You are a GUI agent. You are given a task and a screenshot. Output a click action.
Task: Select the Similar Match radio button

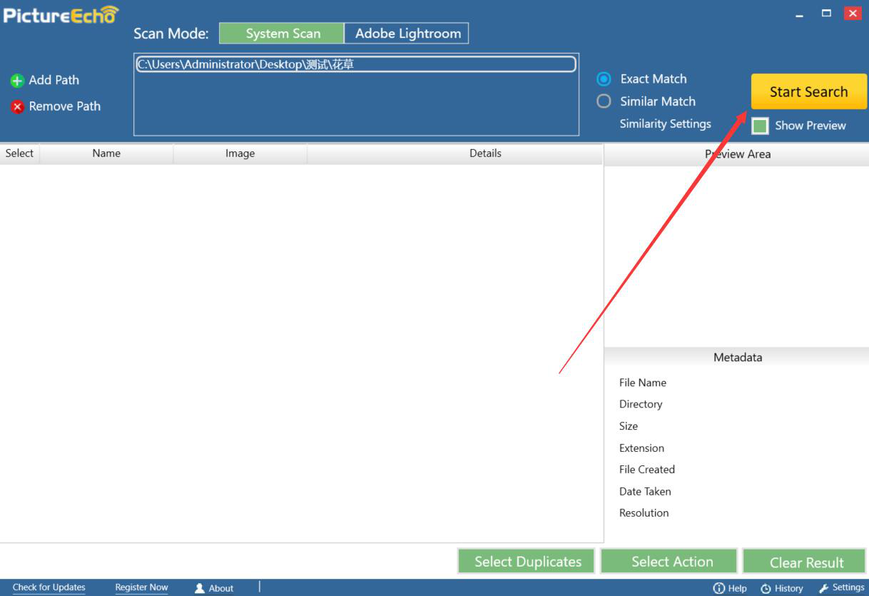point(604,101)
